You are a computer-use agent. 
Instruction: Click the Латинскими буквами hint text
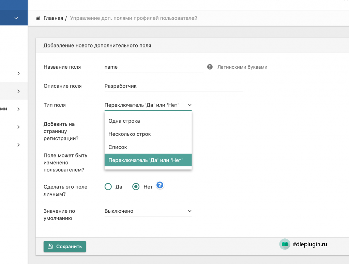tap(242, 67)
